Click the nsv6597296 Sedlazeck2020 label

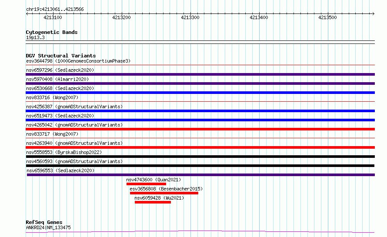tap(60, 70)
